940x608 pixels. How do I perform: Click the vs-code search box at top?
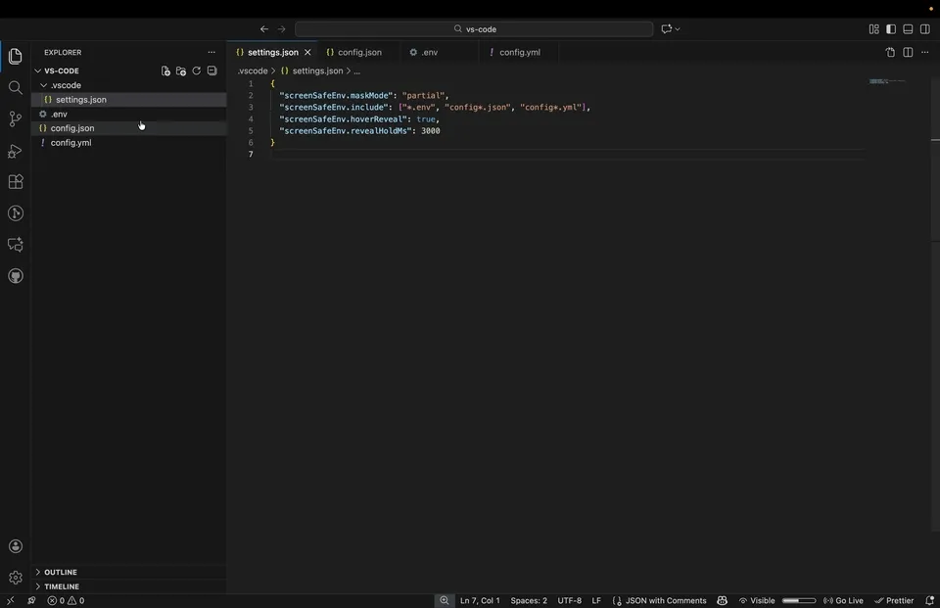point(477,28)
